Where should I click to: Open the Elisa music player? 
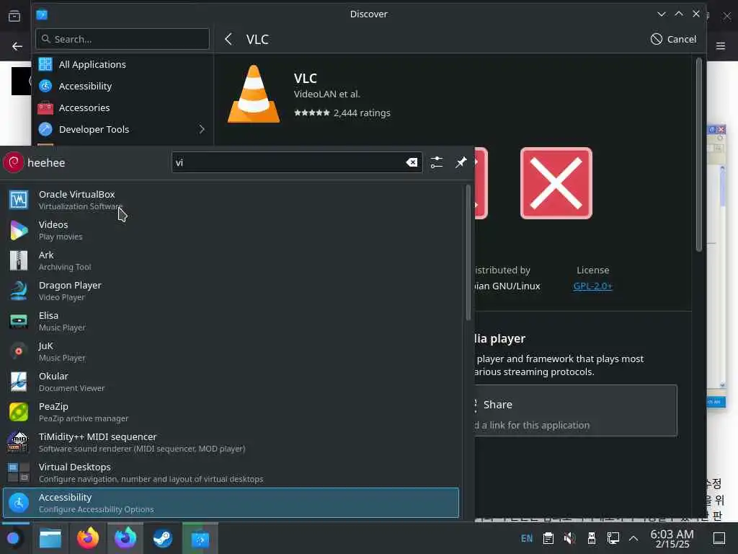(231, 321)
